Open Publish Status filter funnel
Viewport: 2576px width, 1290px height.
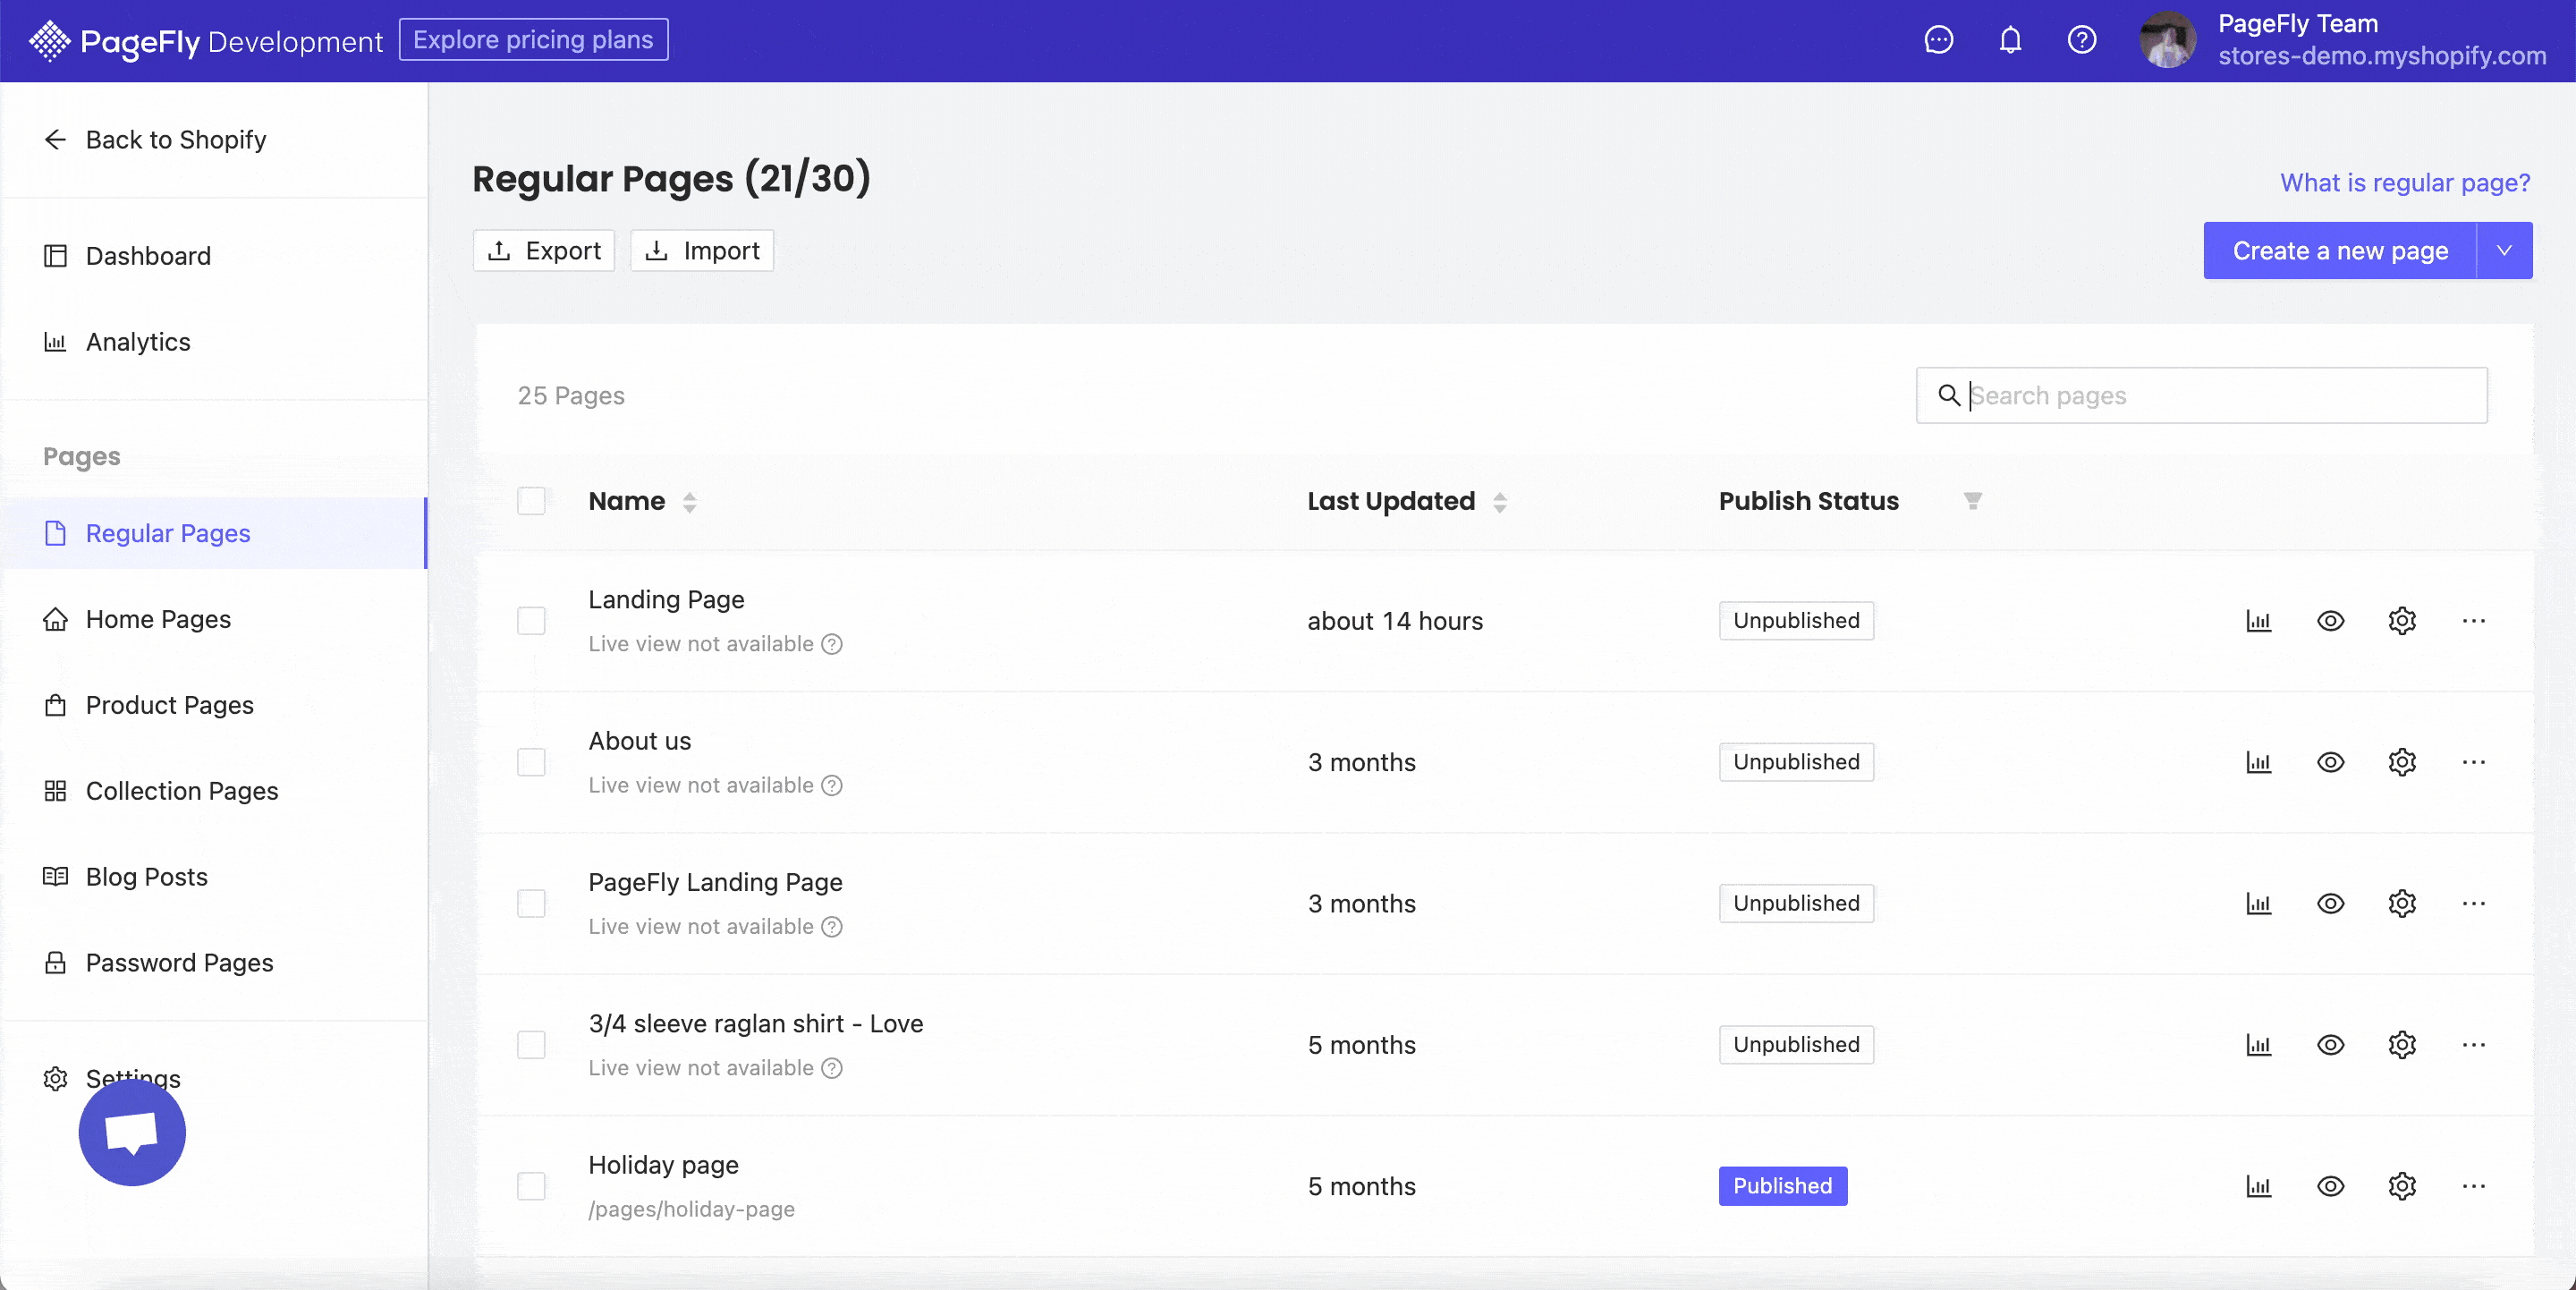1972,501
